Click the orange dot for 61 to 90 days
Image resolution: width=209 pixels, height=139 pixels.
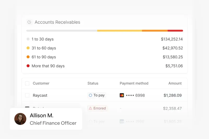[28, 57]
